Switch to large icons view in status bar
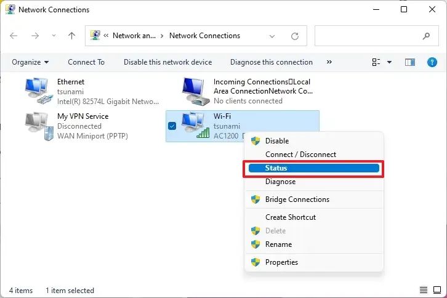Screen dimensions: 447x298 click(x=436, y=290)
